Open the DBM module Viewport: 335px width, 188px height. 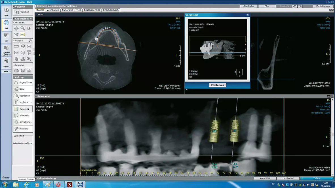pyautogui.click(x=7, y=12)
